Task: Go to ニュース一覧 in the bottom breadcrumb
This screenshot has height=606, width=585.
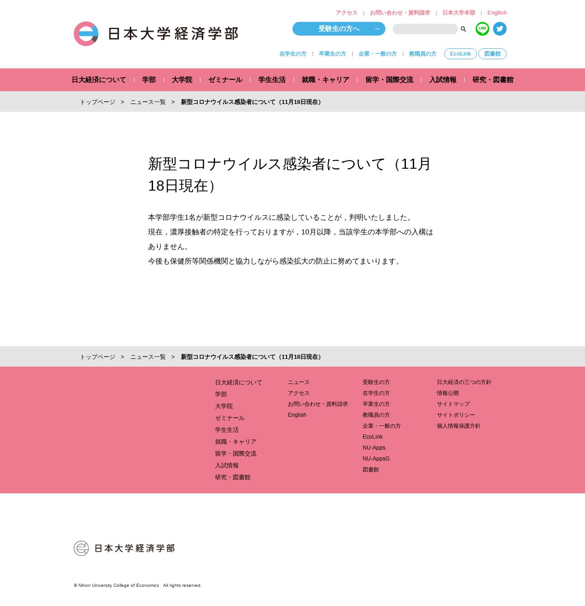Action: pos(148,357)
